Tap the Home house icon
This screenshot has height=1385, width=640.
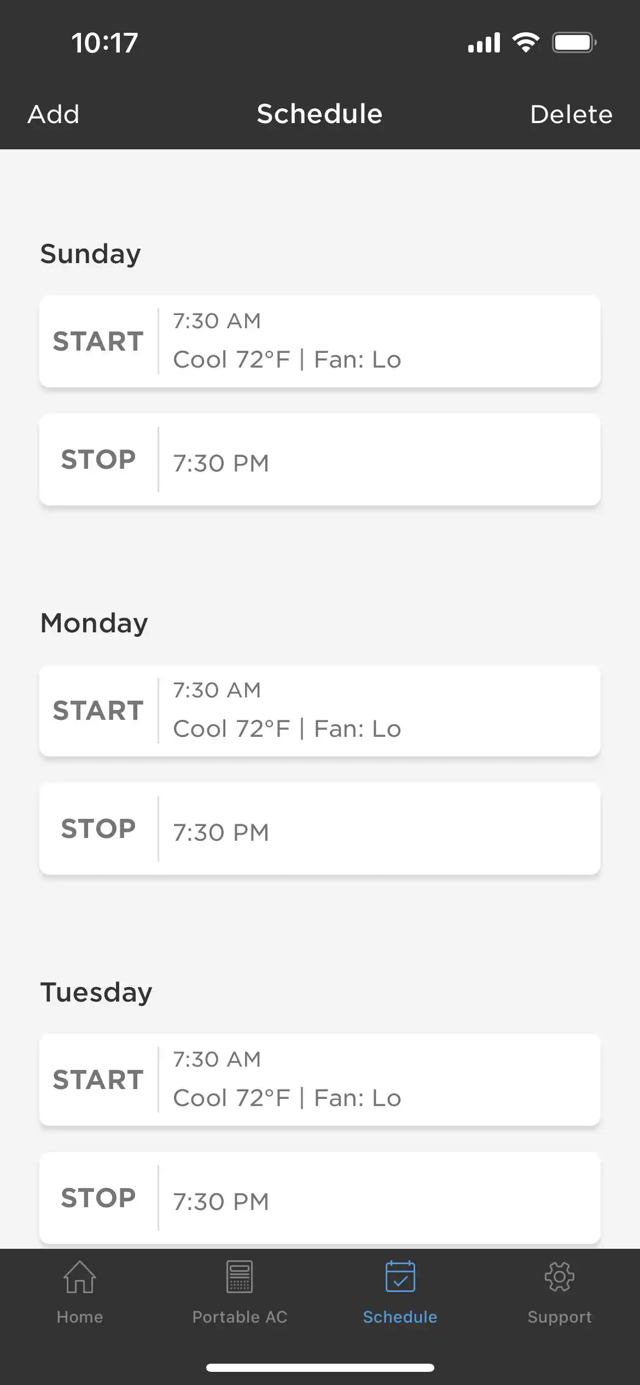(80, 1277)
